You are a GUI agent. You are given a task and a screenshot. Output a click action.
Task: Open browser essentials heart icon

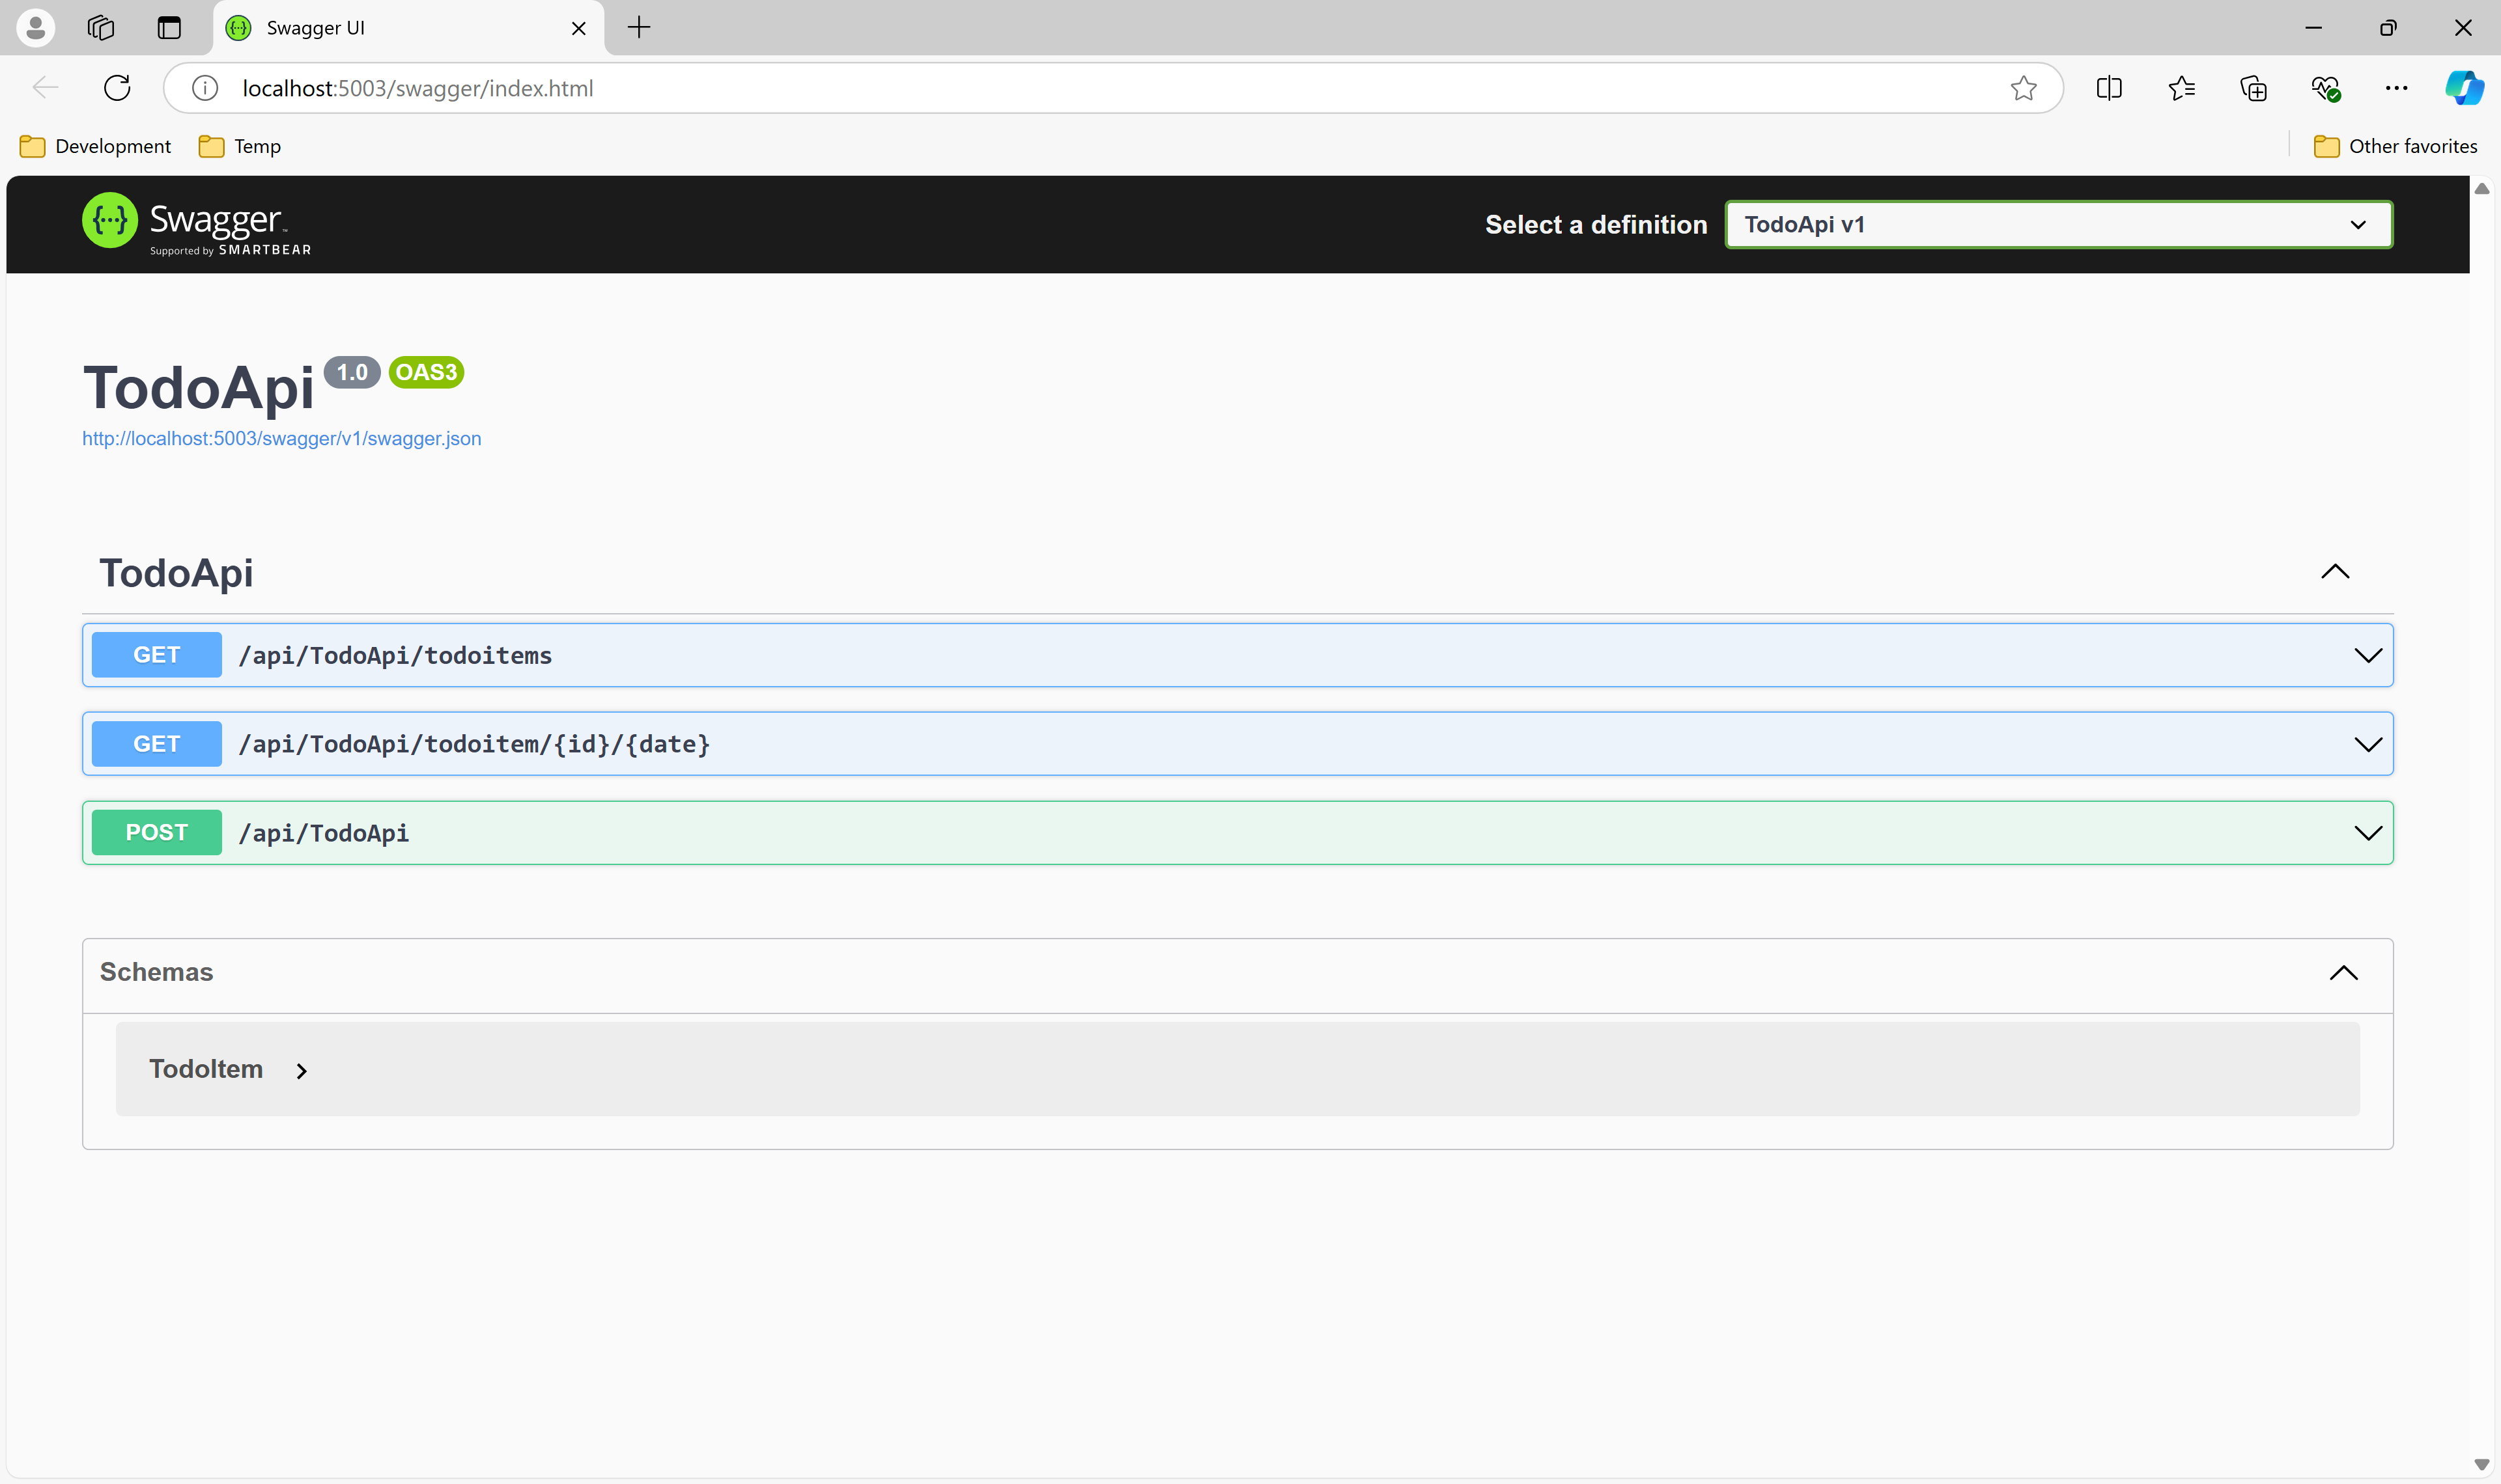pos(2325,88)
